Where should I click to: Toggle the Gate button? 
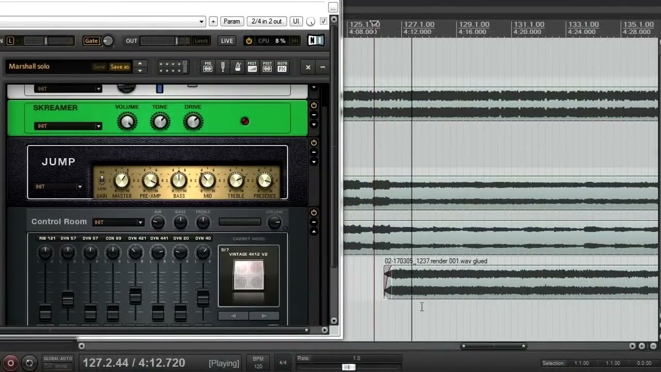pos(91,41)
